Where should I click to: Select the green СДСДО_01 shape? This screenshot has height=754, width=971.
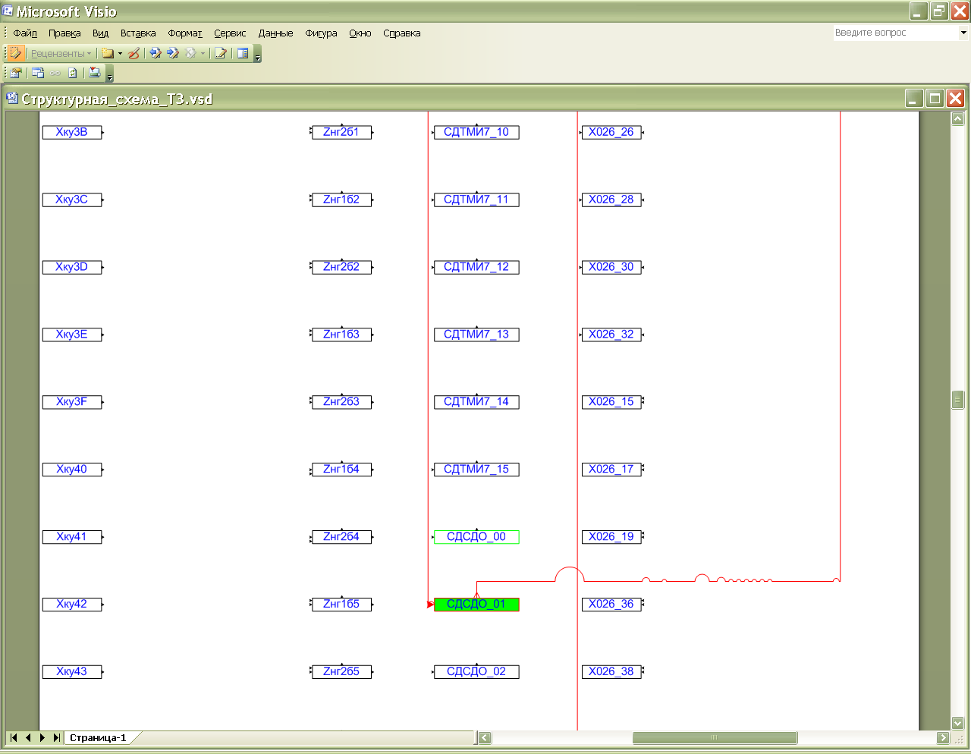(476, 604)
